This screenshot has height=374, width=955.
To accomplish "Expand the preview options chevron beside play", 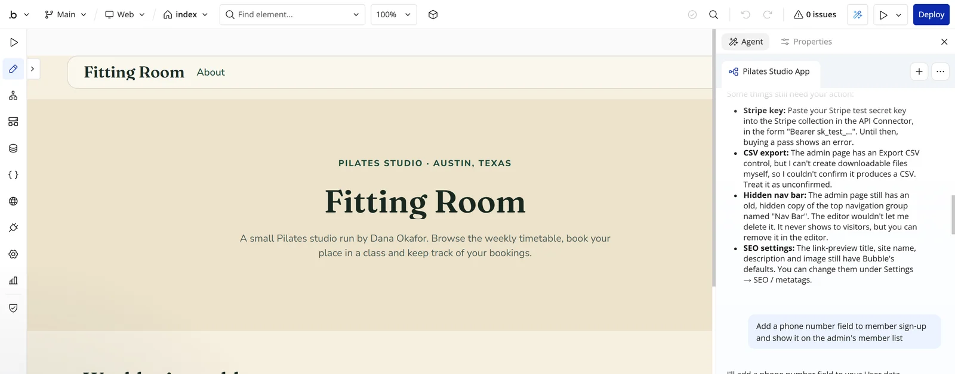I will pos(898,15).
